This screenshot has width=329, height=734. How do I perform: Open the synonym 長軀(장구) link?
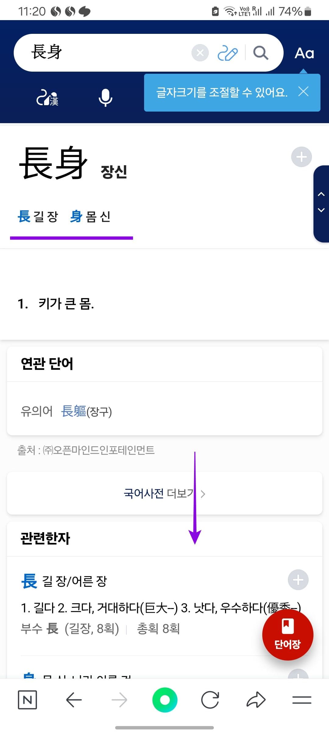(x=86, y=411)
